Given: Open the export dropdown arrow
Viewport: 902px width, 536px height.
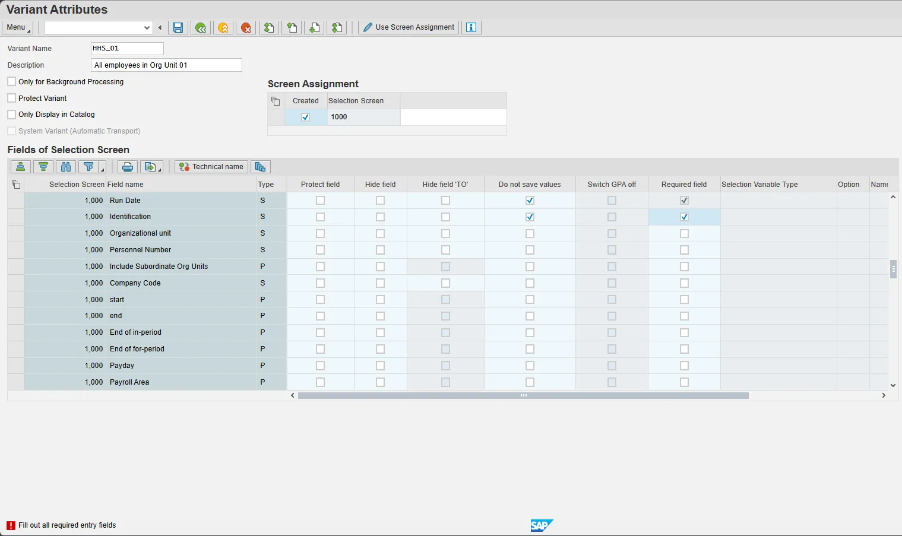Looking at the screenshot, I should (x=159, y=170).
